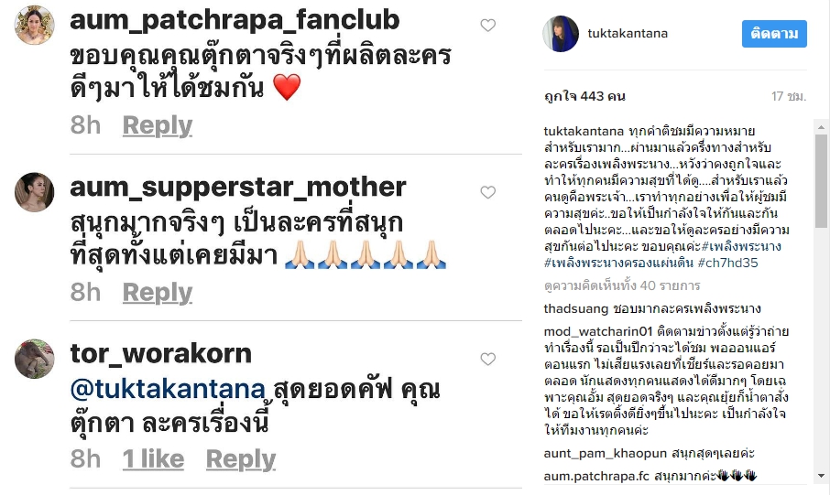View tor_worakorn's profile avatar
Image resolution: width=830 pixels, height=495 pixels.
pyautogui.click(x=35, y=359)
